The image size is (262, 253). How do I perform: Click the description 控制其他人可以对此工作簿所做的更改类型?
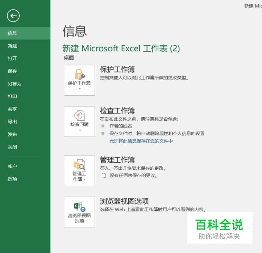tap(144, 78)
